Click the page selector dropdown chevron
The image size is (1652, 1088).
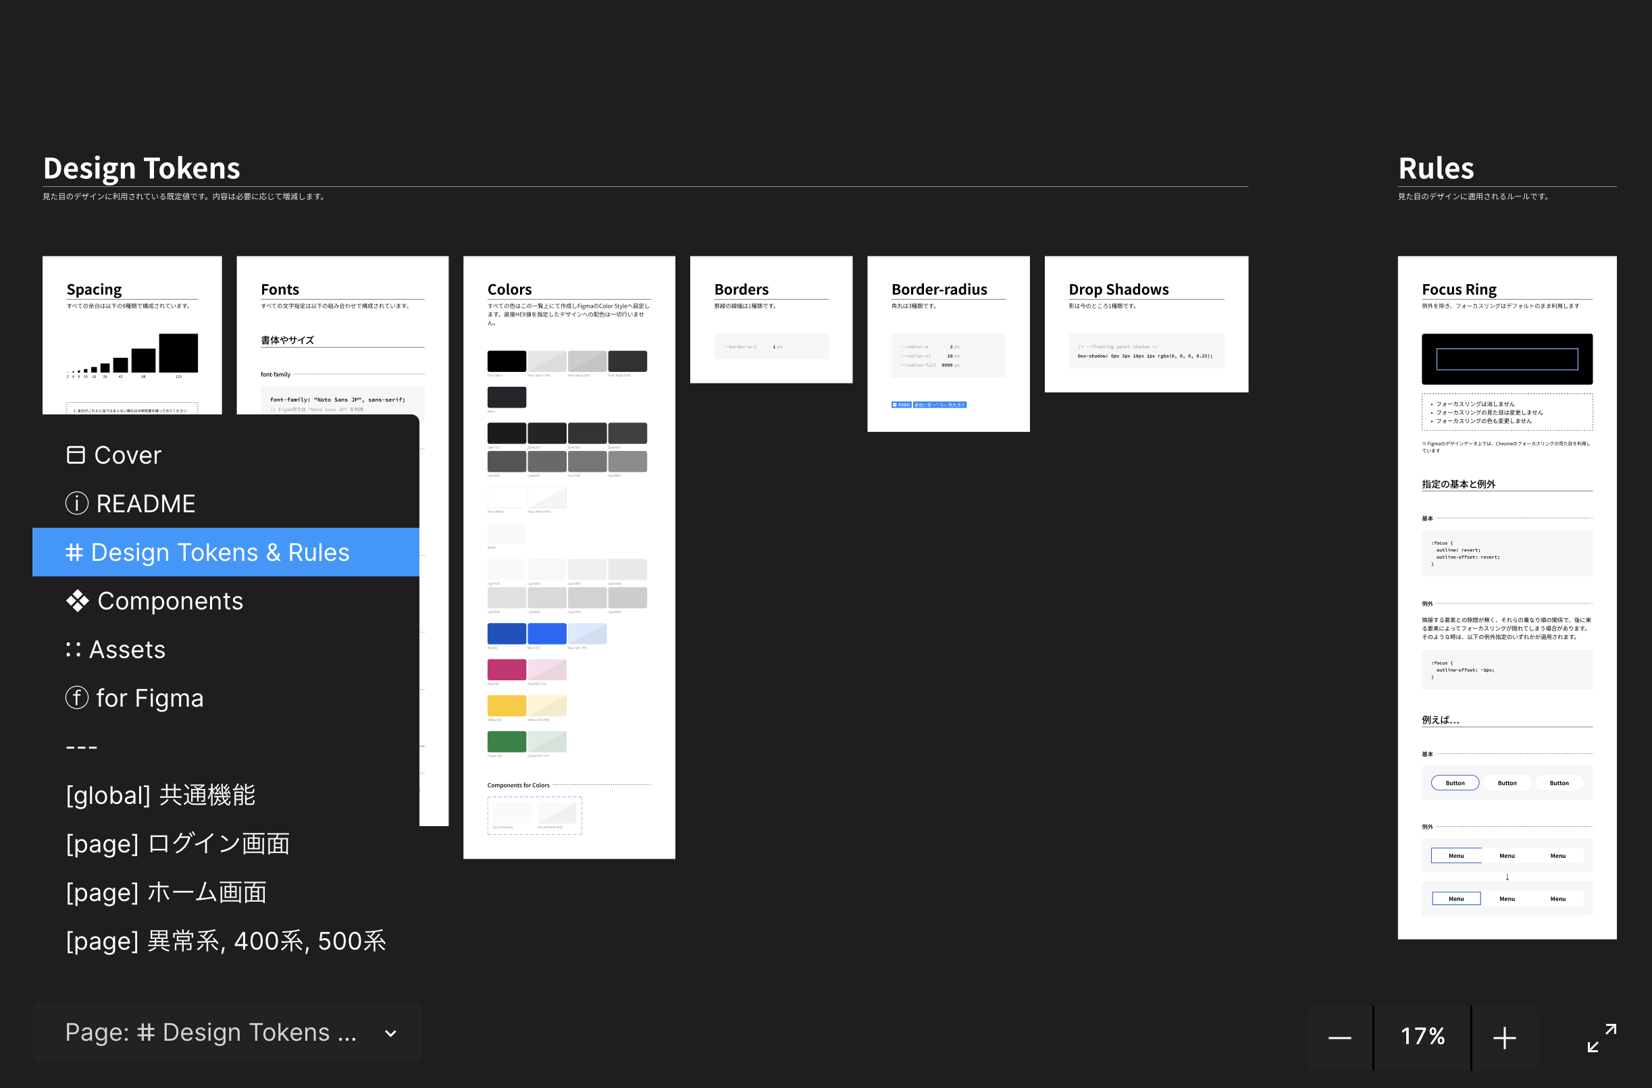click(x=391, y=1033)
